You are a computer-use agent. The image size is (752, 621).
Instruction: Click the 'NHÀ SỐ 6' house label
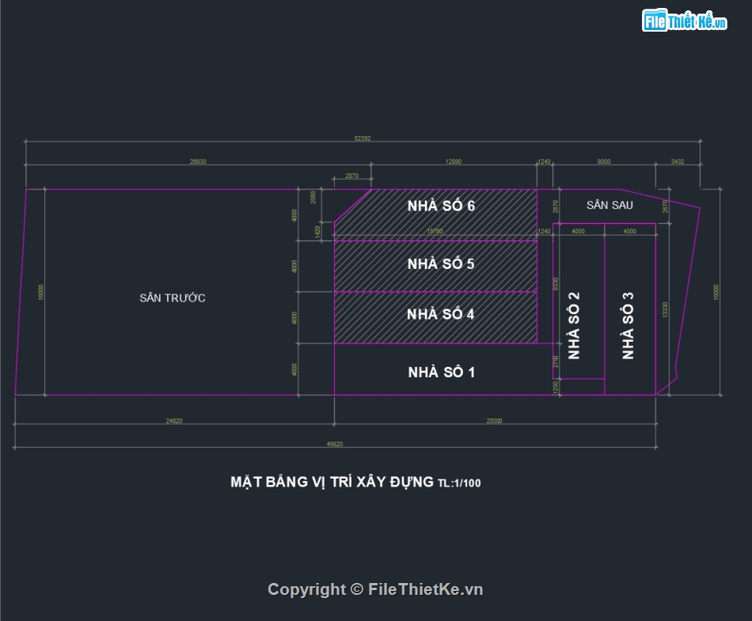pos(441,206)
